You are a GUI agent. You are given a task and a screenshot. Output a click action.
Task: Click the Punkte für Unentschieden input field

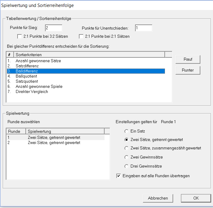(x=144, y=28)
